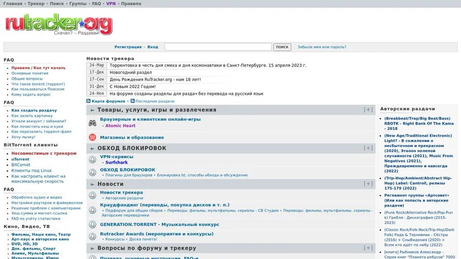Open news item Новогодний раздел
Viewport: 461px width, 259px height.
131,72
